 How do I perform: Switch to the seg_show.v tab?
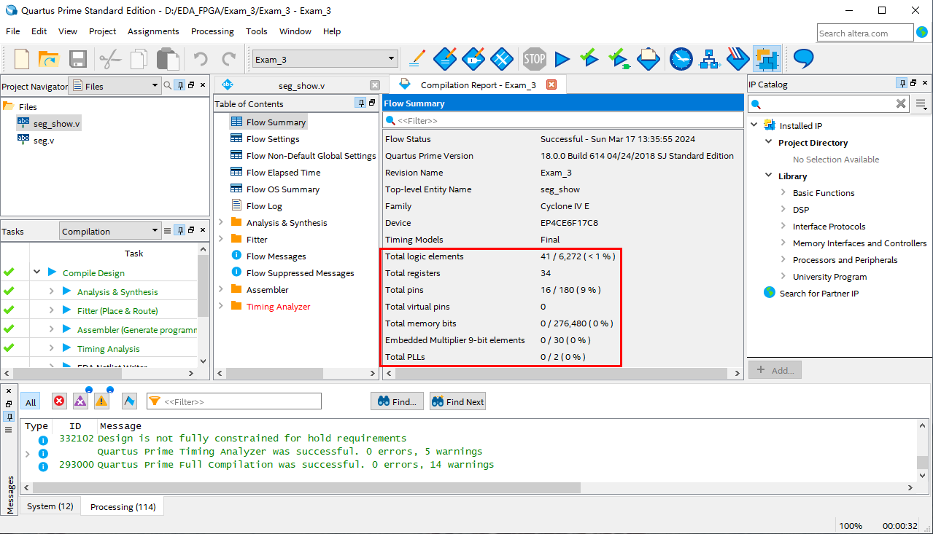coord(301,85)
